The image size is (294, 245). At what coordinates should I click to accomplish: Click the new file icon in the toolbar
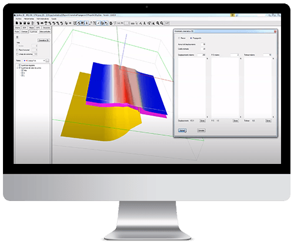pyautogui.click(x=17, y=23)
